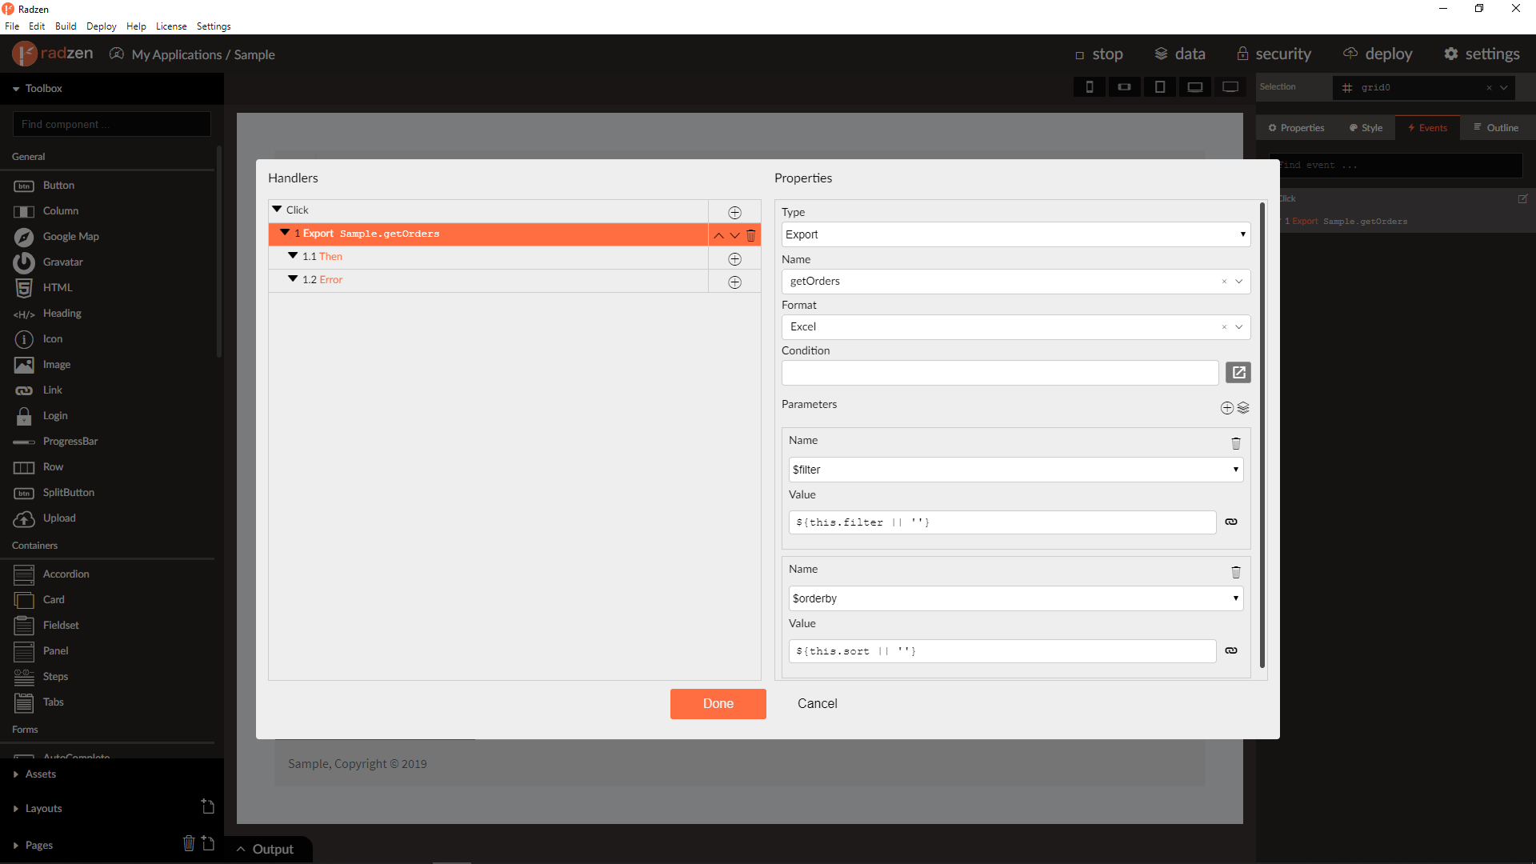Collapse the 1.2 Error tree node
The width and height of the screenshot is (1536, 864).
293,279
